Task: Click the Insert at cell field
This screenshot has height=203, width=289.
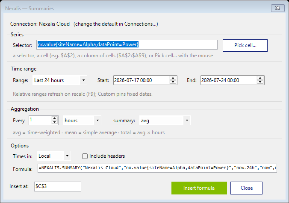Action: pyautogui.click(x=58, y=186)
